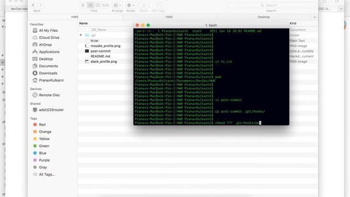
Task: Go forward in Finder
Action: click(40, 5)
